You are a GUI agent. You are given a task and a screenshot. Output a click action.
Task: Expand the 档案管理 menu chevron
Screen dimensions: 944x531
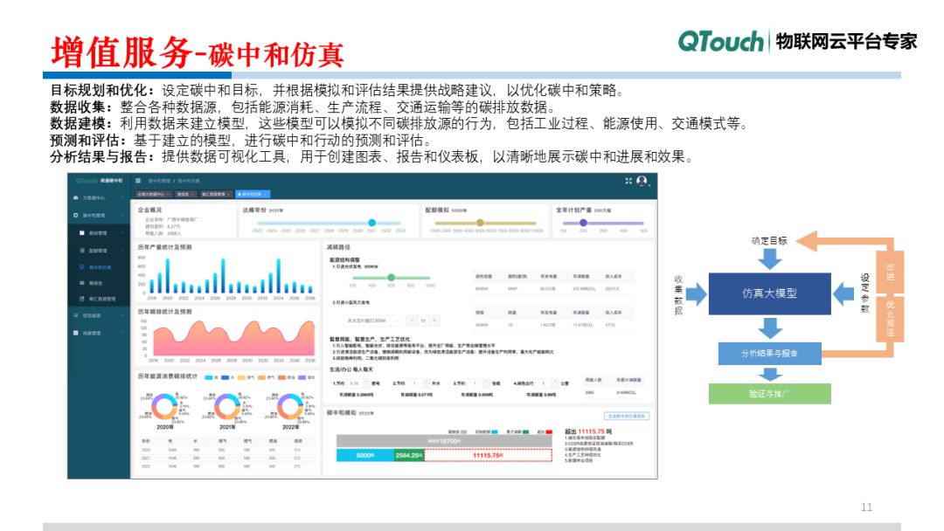click(x=121, y=333)
